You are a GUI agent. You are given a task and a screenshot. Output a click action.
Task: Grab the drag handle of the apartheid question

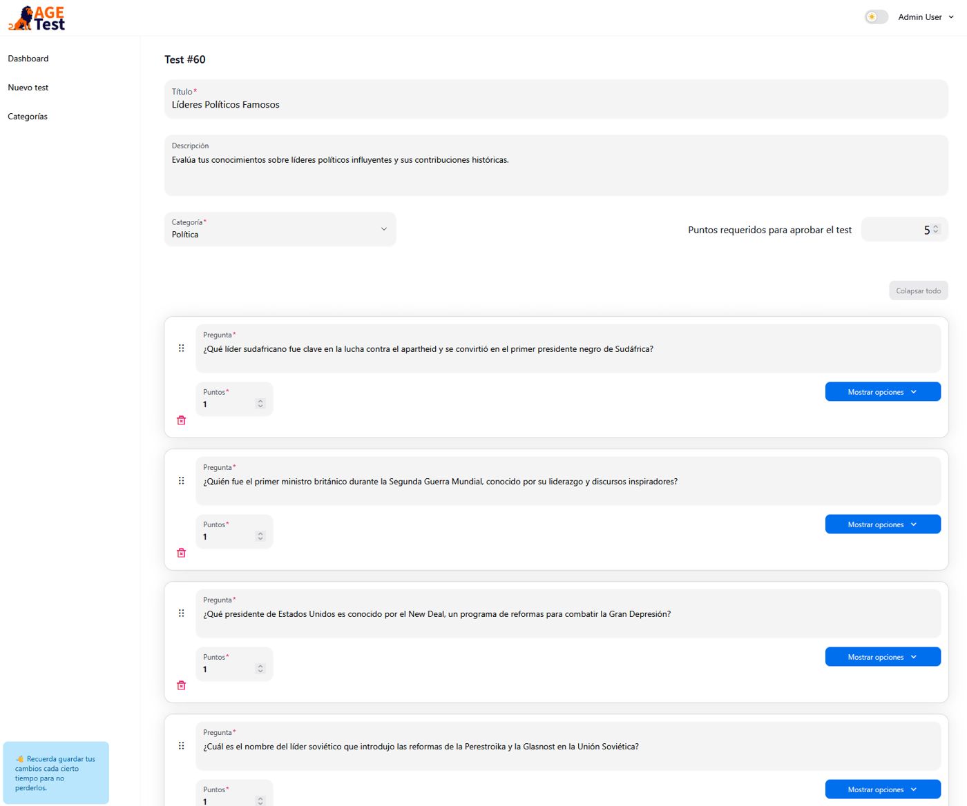182,348
